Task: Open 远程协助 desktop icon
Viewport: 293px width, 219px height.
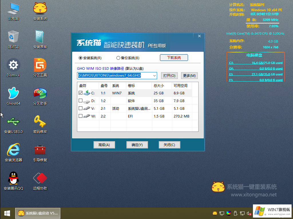Action: pos(40,181)
